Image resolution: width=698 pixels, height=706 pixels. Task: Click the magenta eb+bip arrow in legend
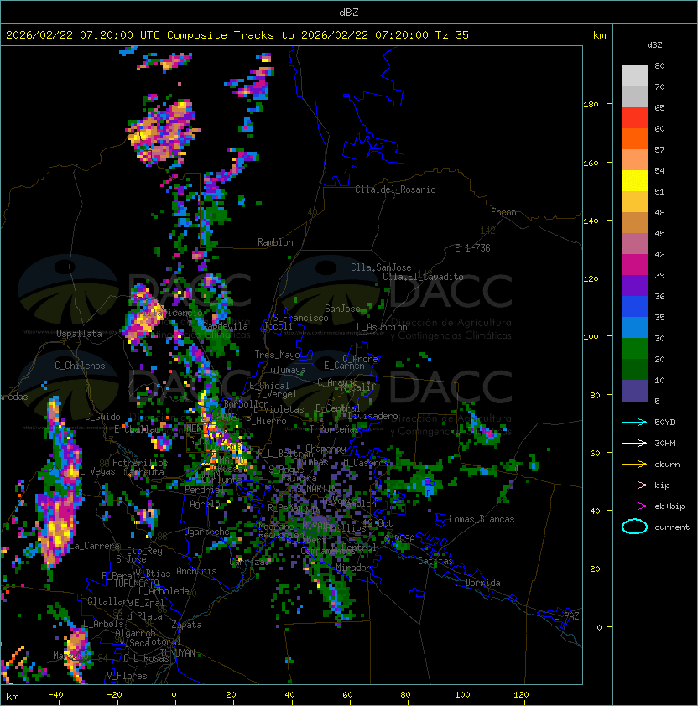(634, 506)
